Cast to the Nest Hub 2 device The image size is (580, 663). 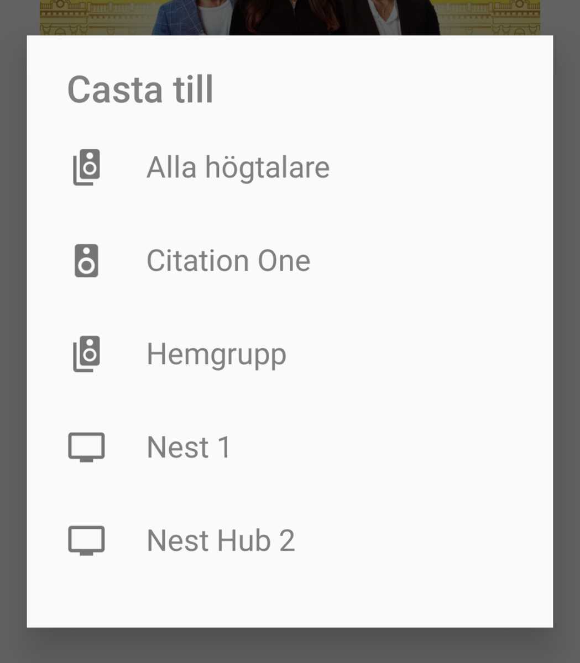(221, 540)
